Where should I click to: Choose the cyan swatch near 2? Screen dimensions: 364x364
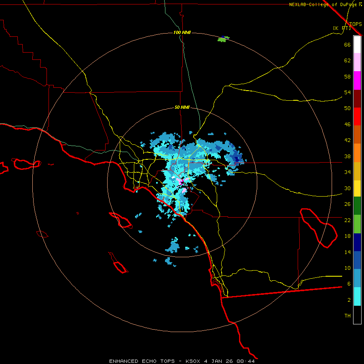[357, 296]
